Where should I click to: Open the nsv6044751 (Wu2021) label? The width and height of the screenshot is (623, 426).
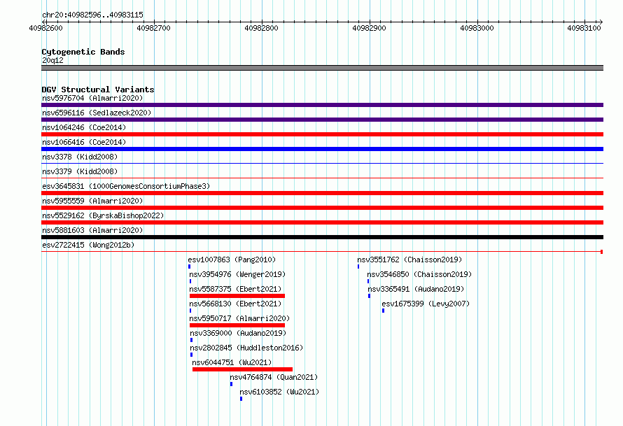coord(232,362)
